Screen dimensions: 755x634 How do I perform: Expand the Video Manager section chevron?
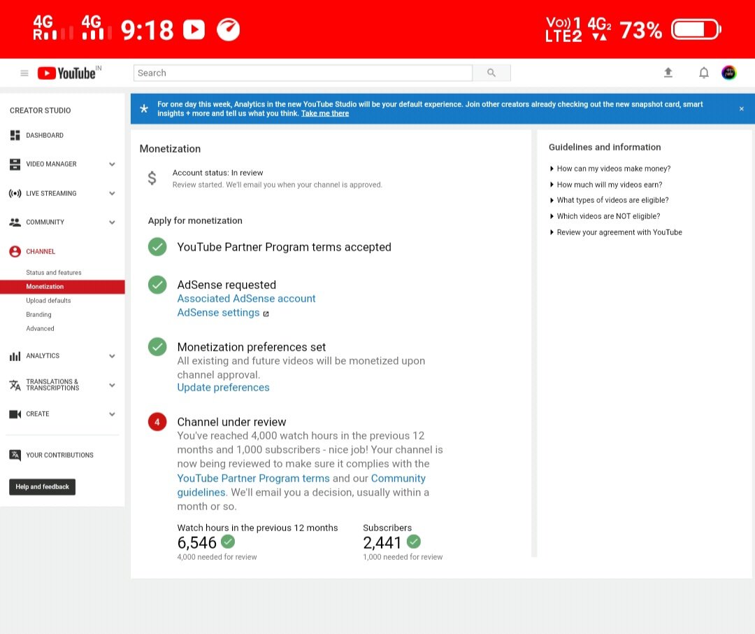(x=112, y=164)
